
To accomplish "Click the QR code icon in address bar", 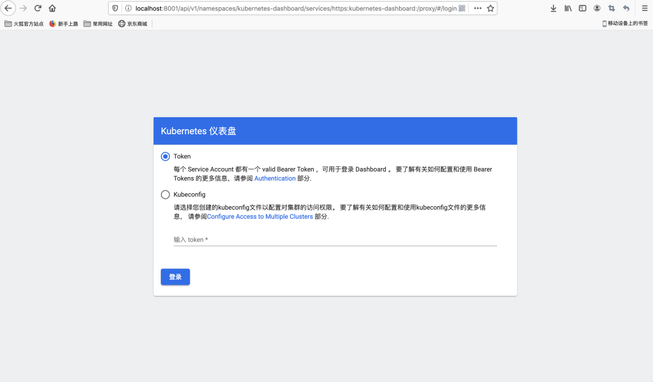I will point(462,8).
